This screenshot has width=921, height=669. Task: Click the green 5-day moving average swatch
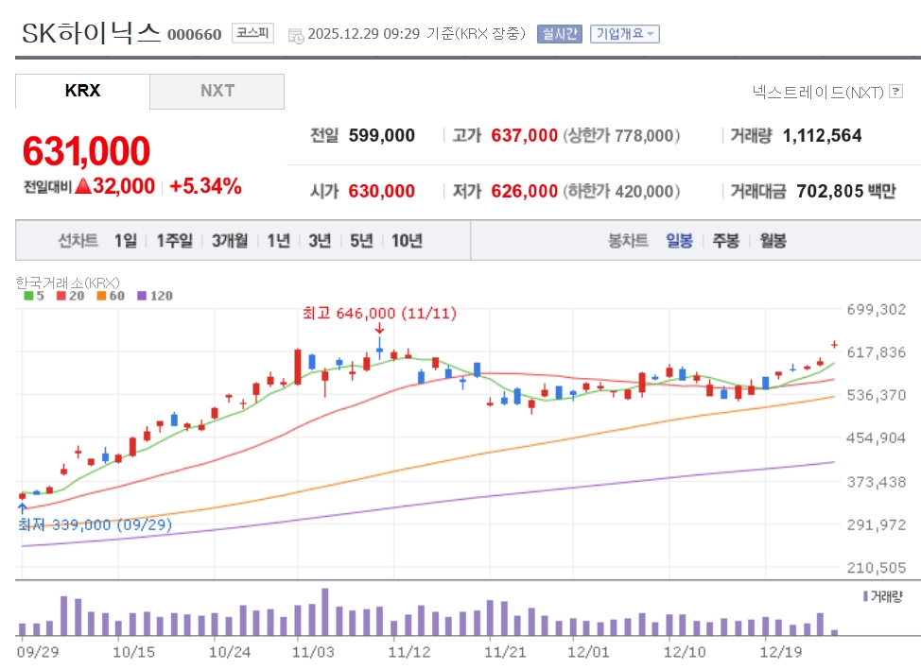coord(27,296)
